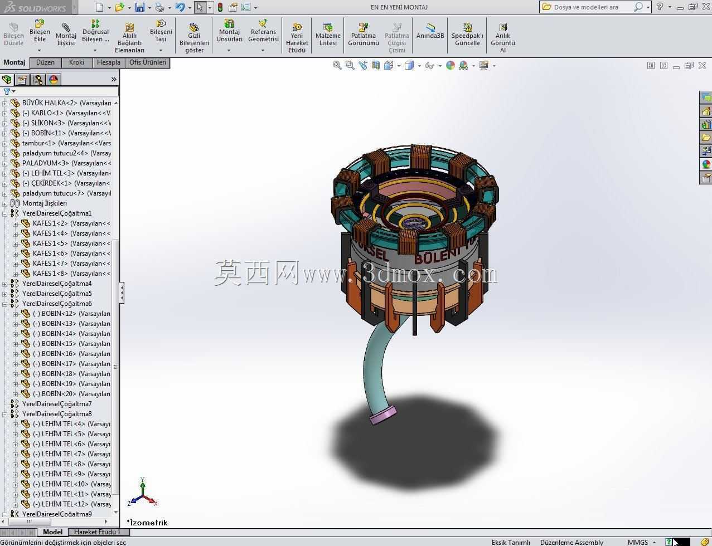The width and height of the screenshot is (712, 546).
Task: Expand dropdown under Referans Geometrisi
Action: click(263, 50)
